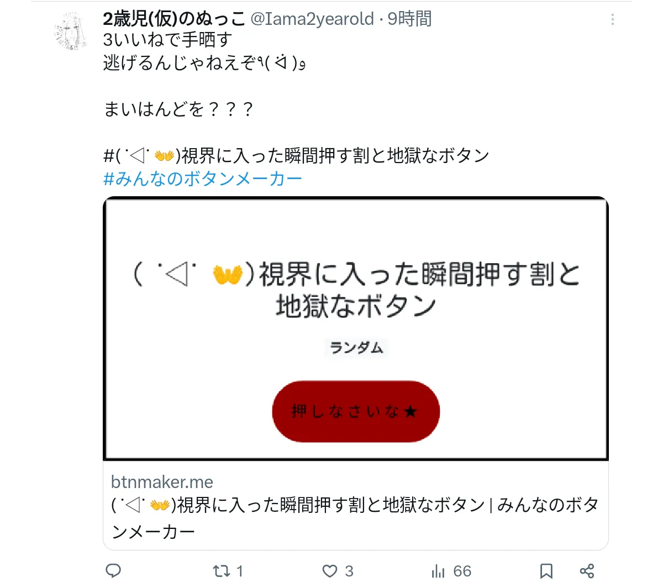Share the tweet using share icon
This screenshot has width=663, height=587.
(587, 571)
